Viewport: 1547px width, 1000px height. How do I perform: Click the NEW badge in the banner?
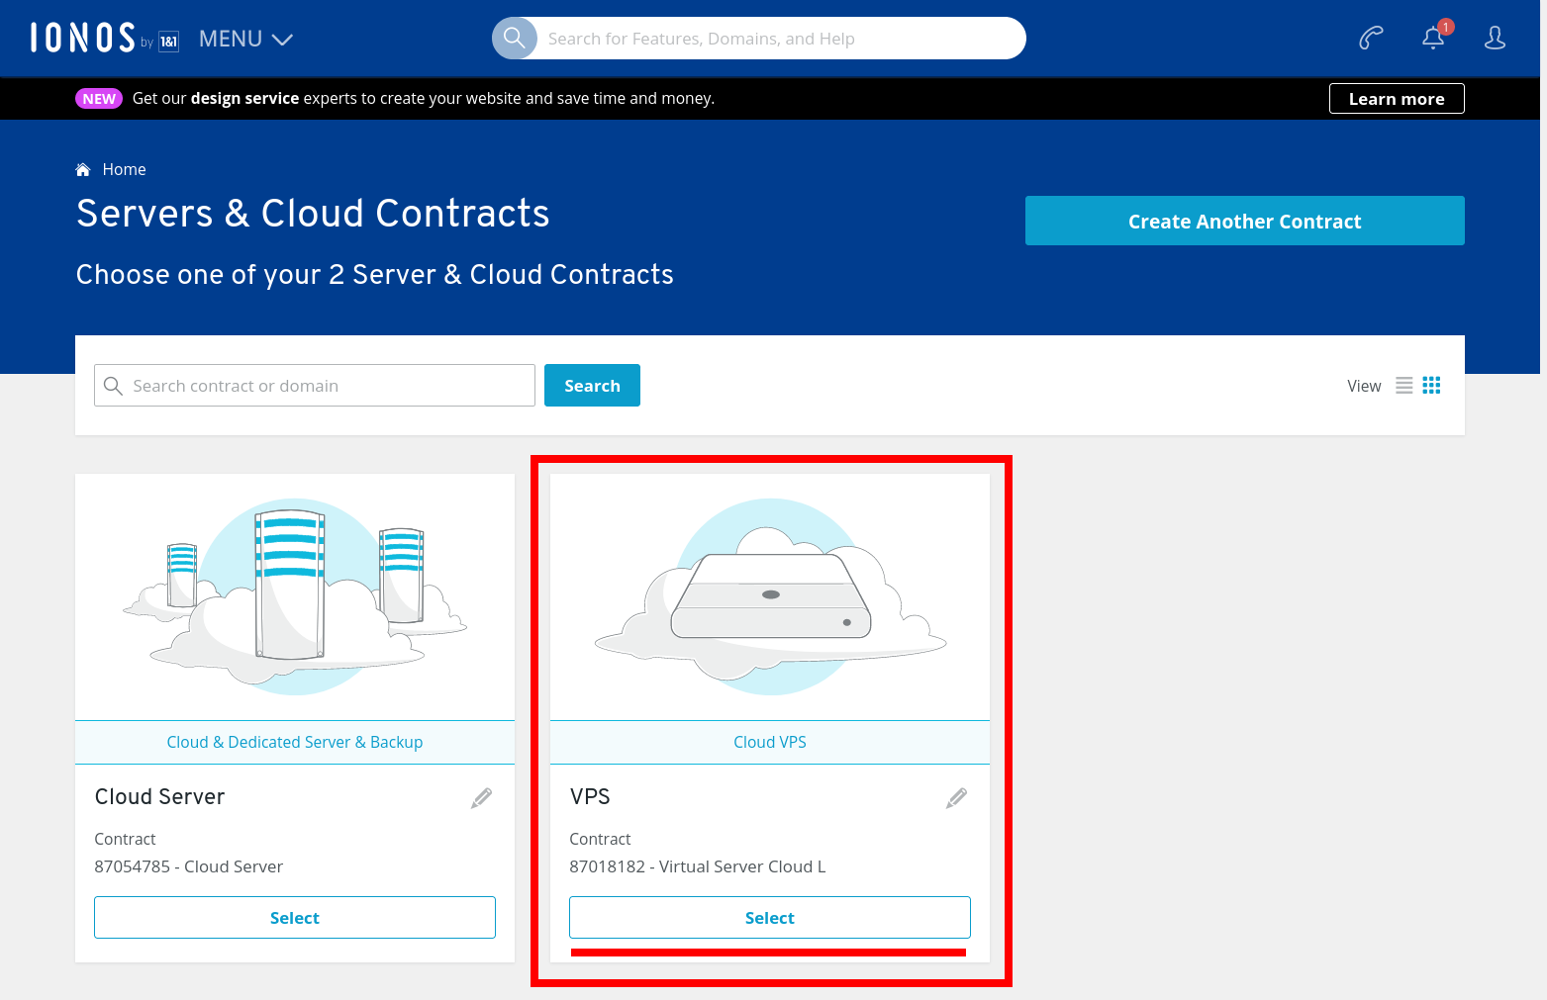(99, 99)
